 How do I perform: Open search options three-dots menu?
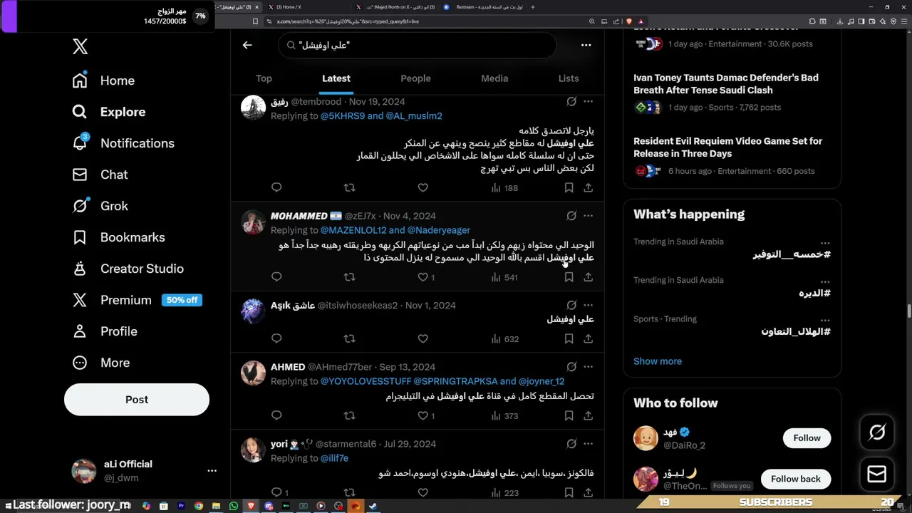point(586,45)
